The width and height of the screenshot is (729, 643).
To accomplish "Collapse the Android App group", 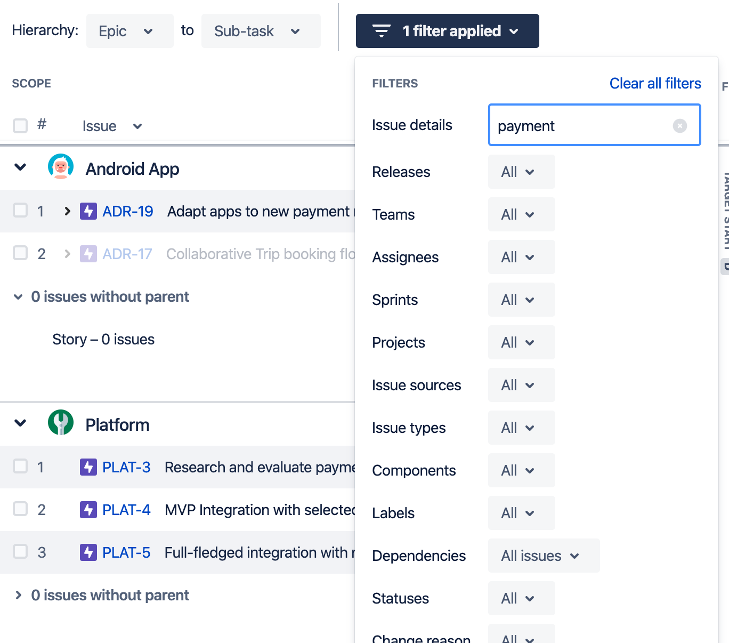I will [20, 167].
